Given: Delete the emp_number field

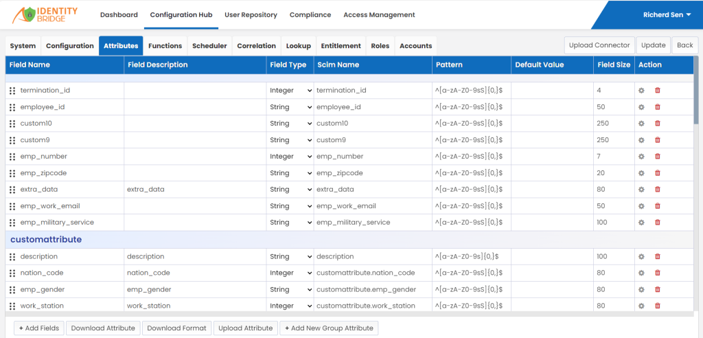Looking at the screenshot, I should click(x=658, y=156).
